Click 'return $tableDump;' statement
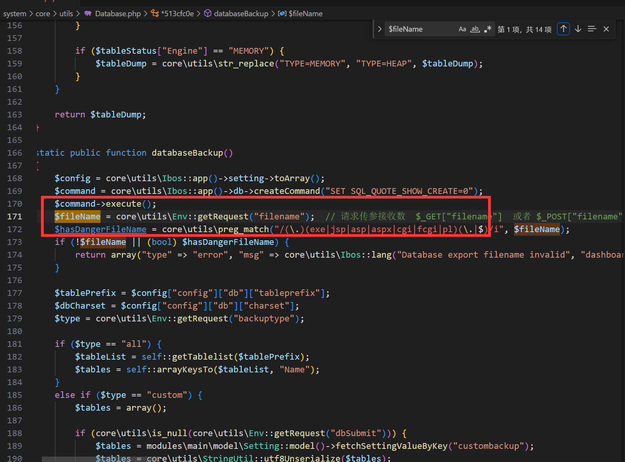Image resolution: width=625 pixels, height=462 pixels. [100, 115]
